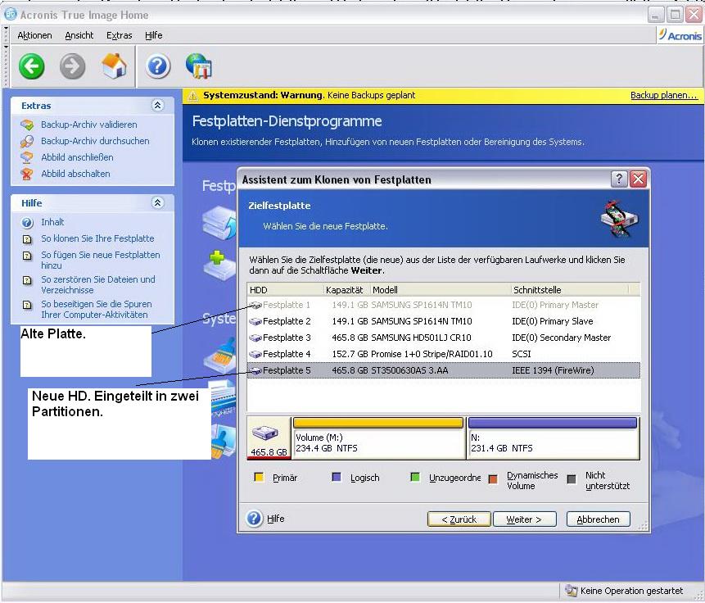This screenshot has width=705, height=603.
Task: Click the grayed Festplatte 1 row
Action: (443, 305)
